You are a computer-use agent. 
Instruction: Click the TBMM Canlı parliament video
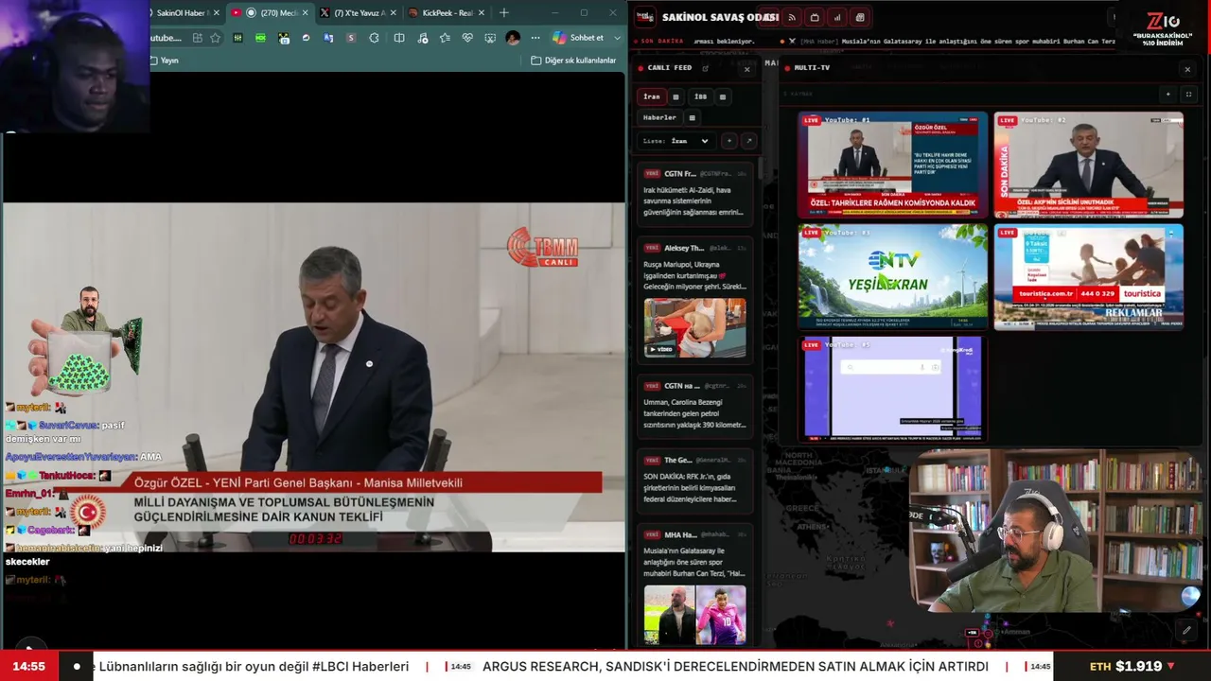point(313,376)
